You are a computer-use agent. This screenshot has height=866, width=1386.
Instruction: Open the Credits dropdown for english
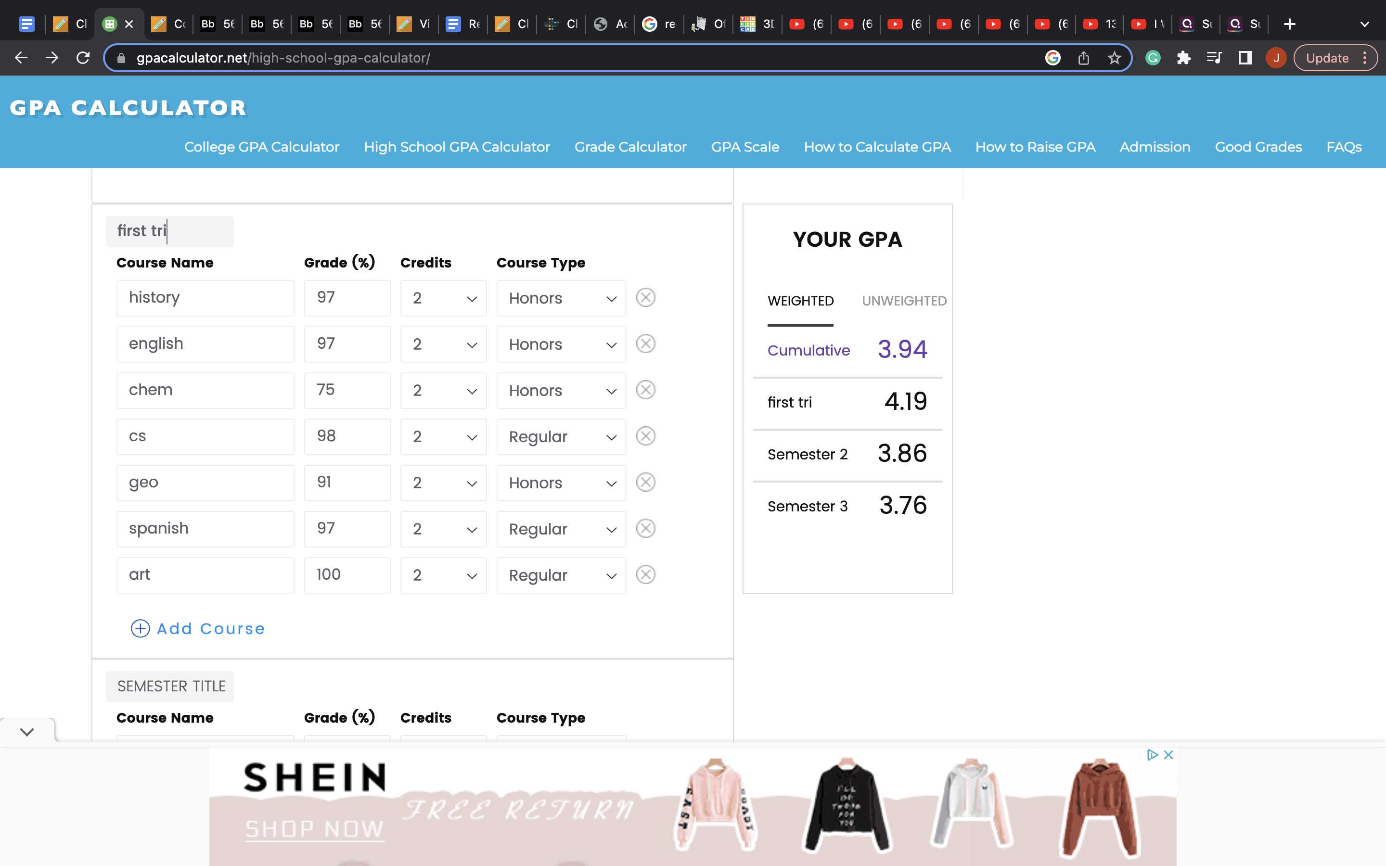pyautogui.click(x=443, y=344)
